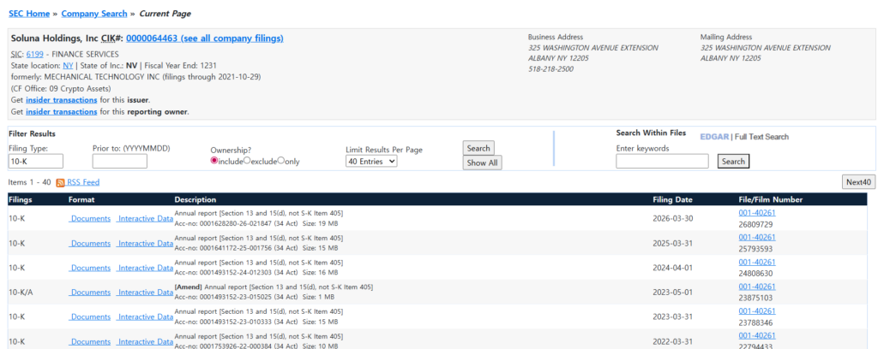Viewport: 878px width, 349px height.
Task: Click the RSS Feed icon
Action: pos(61,182)
